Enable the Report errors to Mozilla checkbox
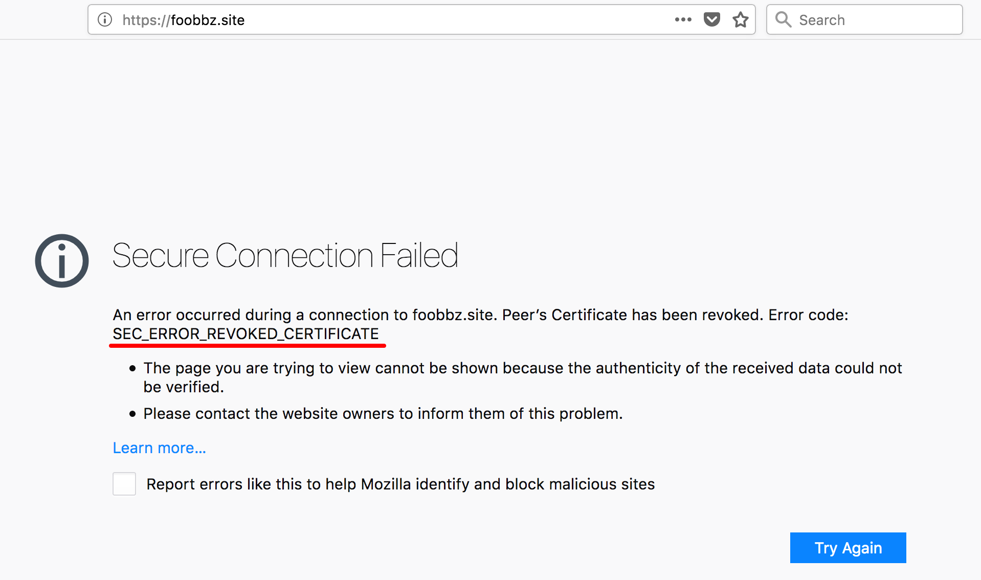Image resolution: width=981 pixels, height=580 pixels. [124, 484]
